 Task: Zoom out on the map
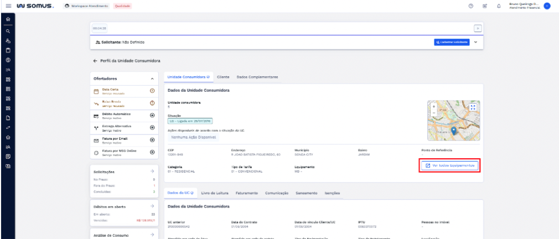434,112
